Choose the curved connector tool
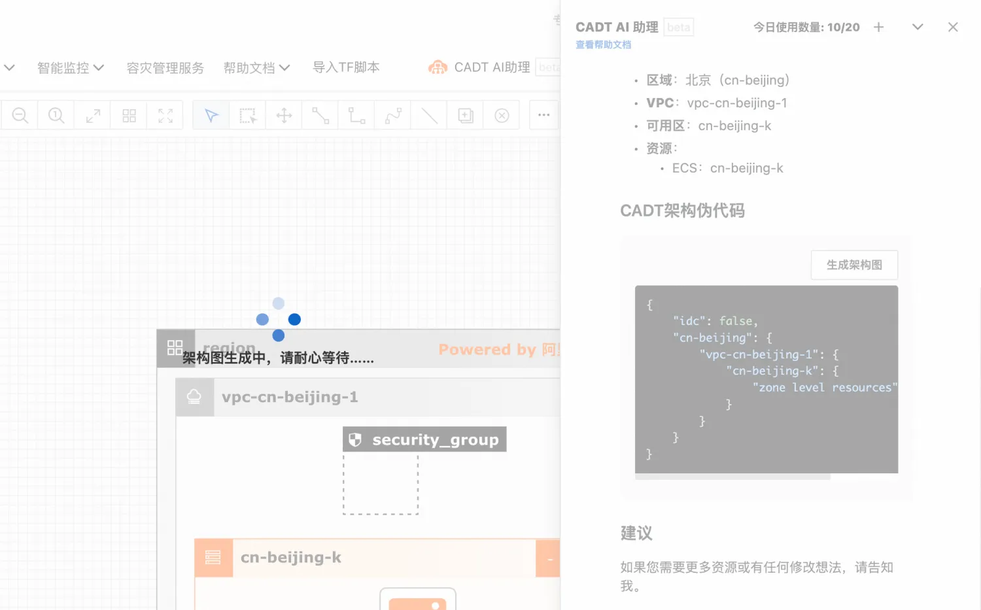The height and width of the screenshot is (610, 981). pos(393,116)
